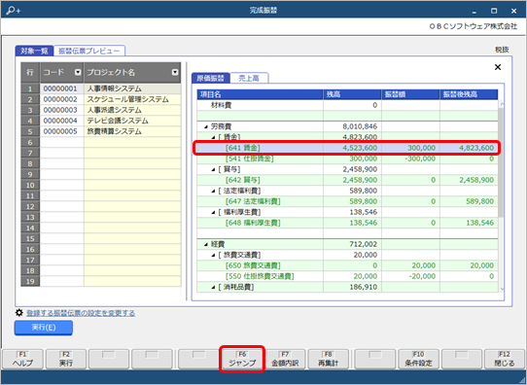
Task: Collapse the [賞与] group node
Action: pos(213,170)
